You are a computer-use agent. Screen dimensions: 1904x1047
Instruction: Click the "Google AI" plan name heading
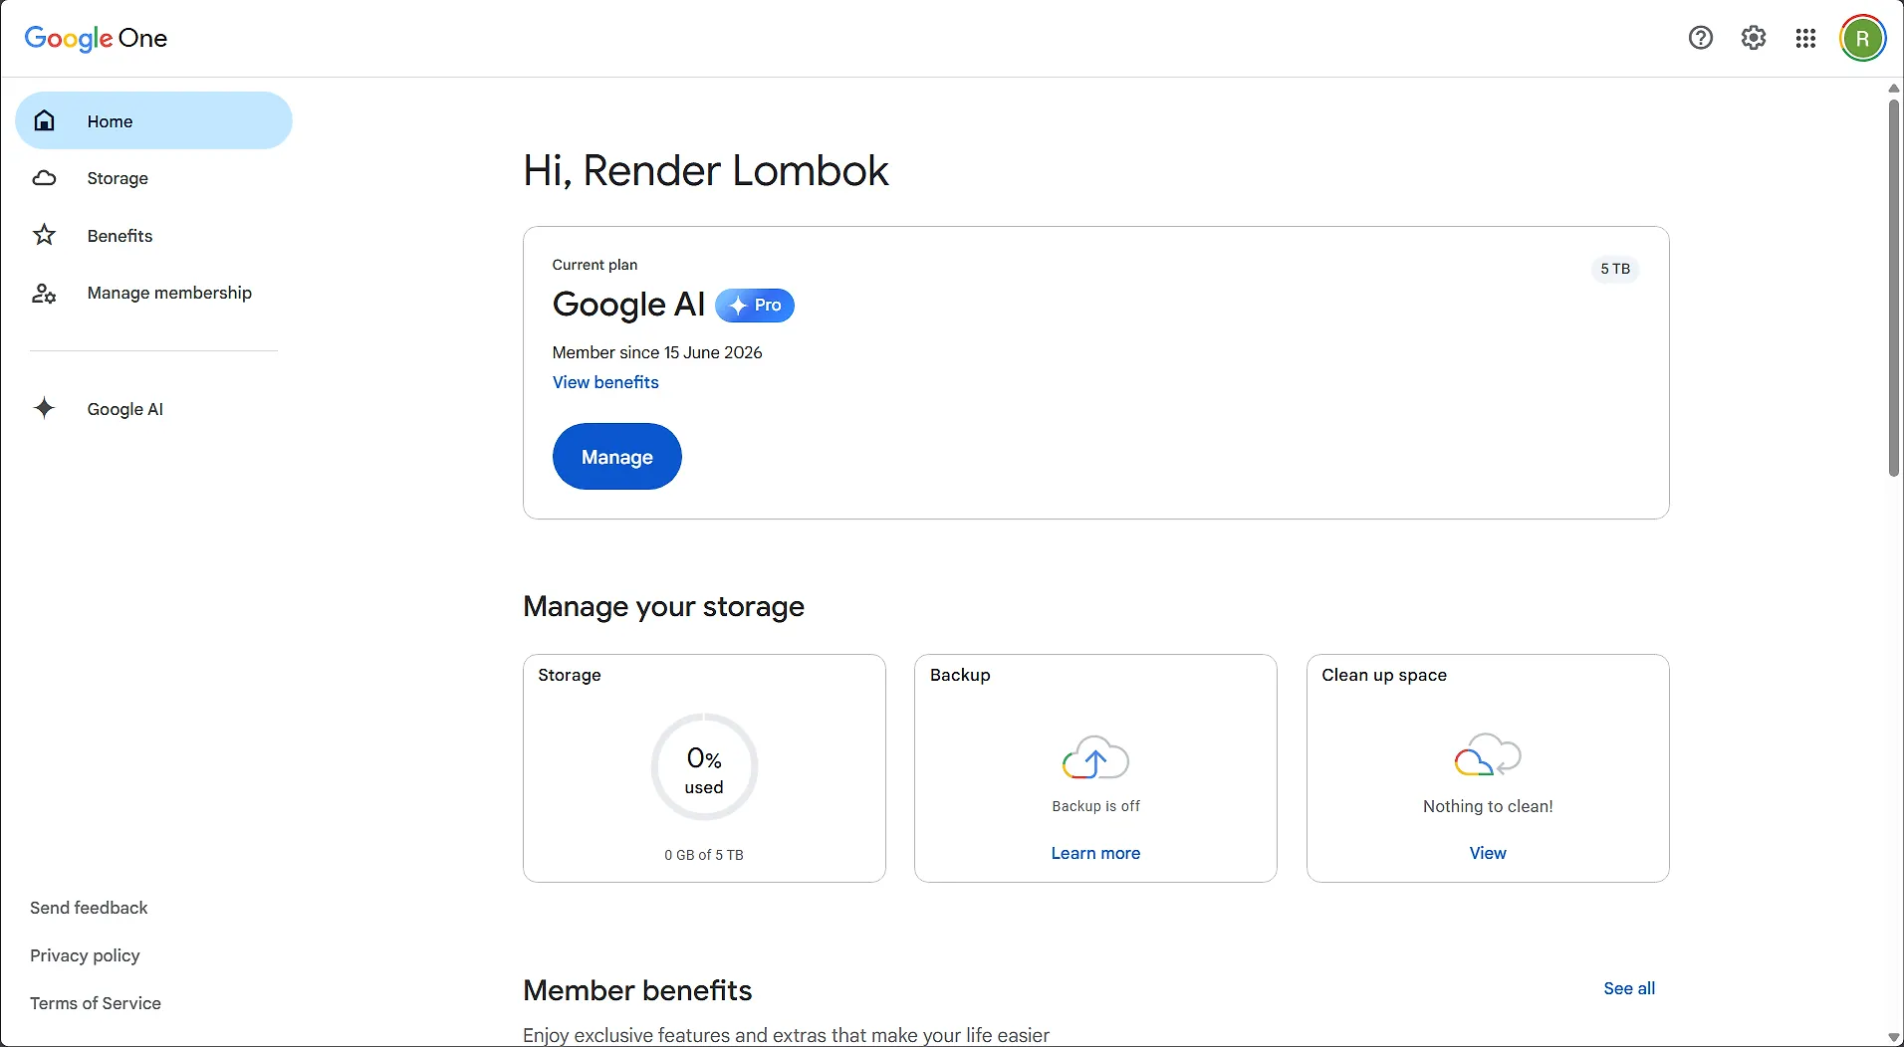tap(628, 305)
